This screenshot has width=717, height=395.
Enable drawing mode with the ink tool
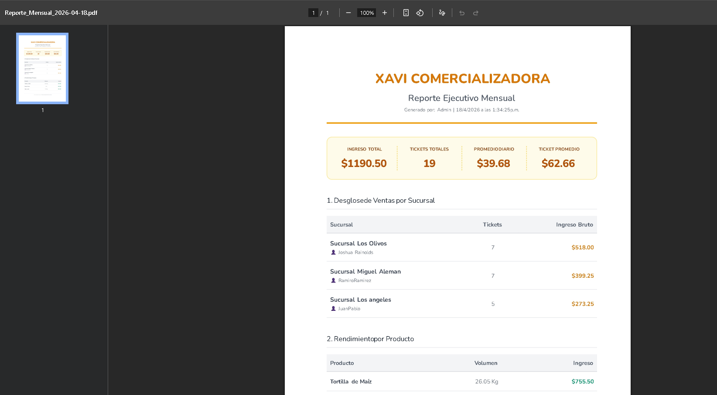[x=442, y=13]
